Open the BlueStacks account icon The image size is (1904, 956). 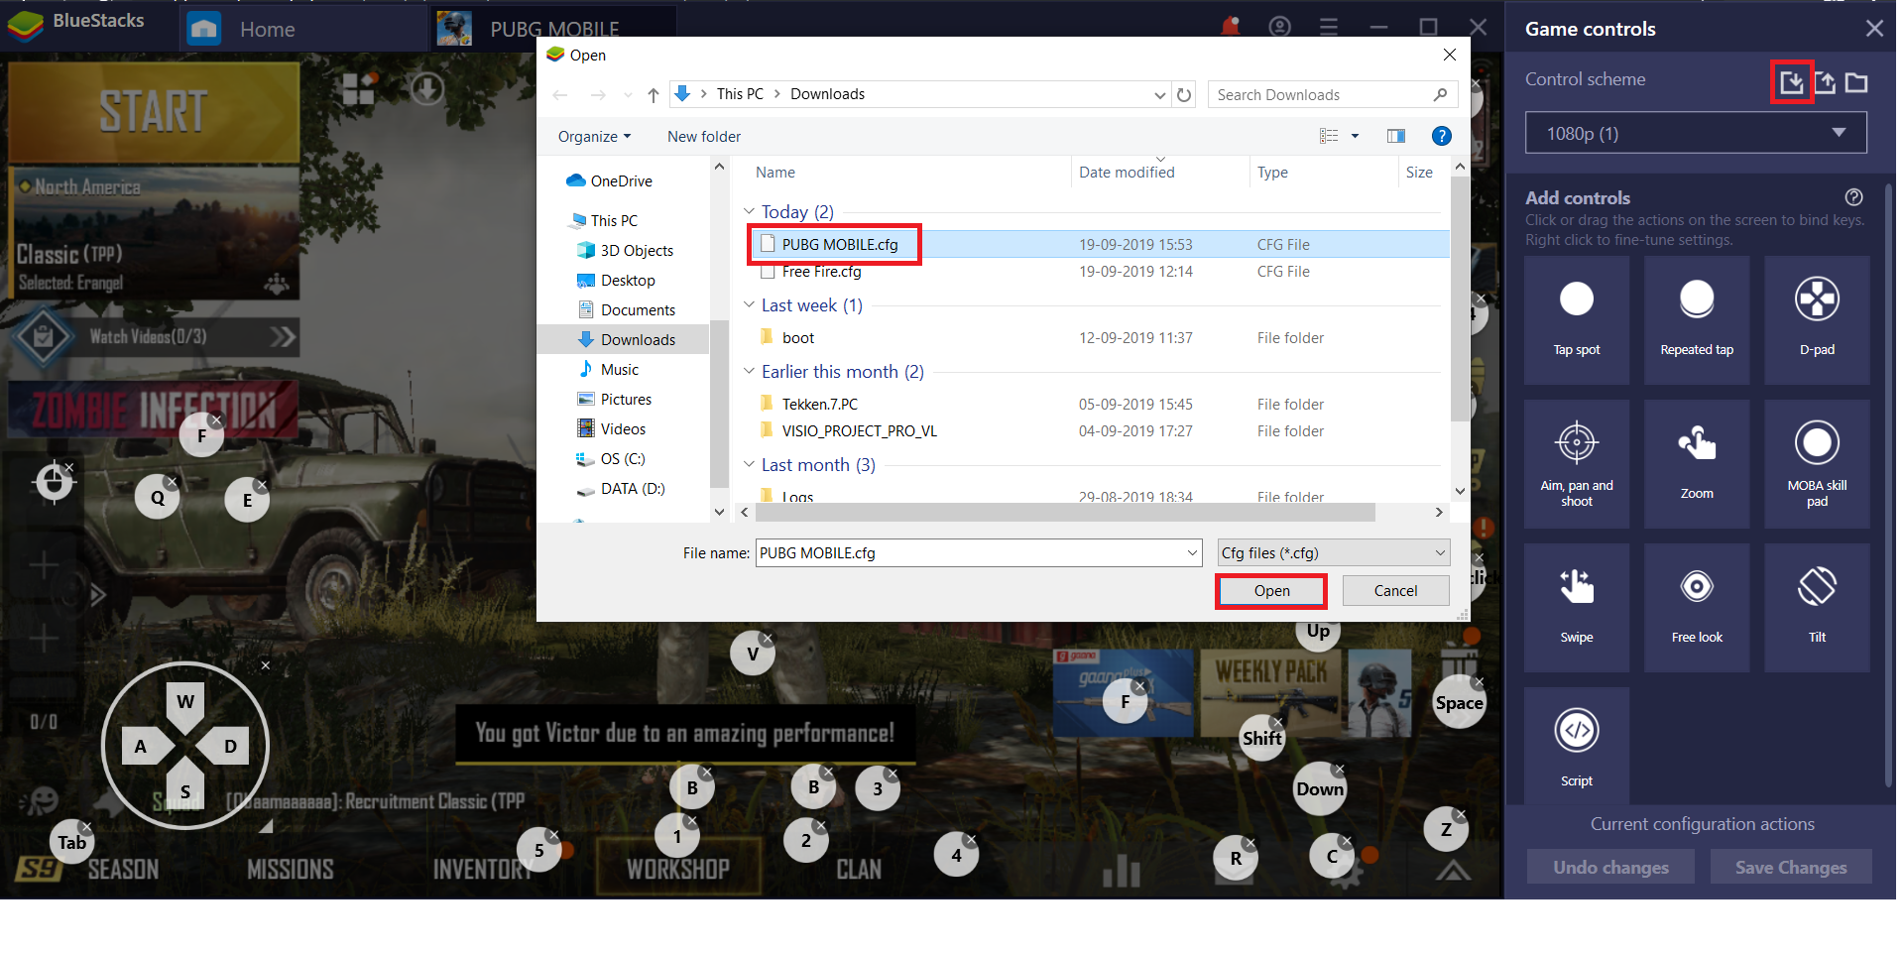click(1280, 27)
